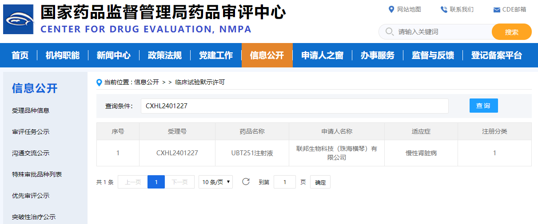Click the CDE mailbox envelope icon
The height and width of the screenshot is (224, 538).
497,10
